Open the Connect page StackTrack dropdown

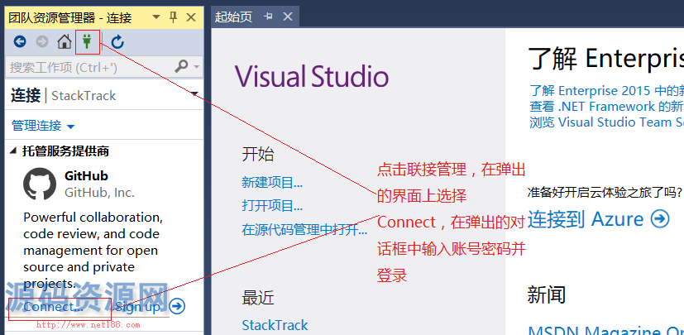click(x=195, y=93)
